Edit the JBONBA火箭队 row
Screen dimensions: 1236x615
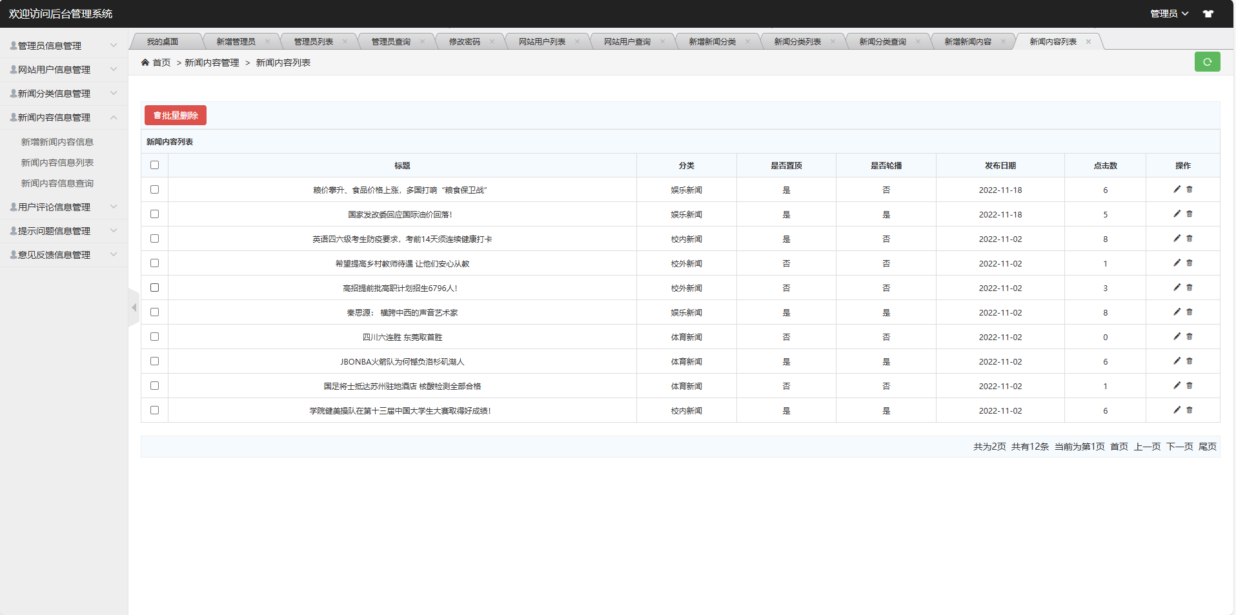pos(1177,361)
